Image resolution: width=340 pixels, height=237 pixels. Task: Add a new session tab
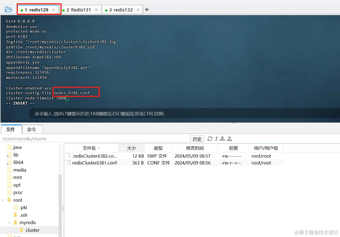point(147,10)
